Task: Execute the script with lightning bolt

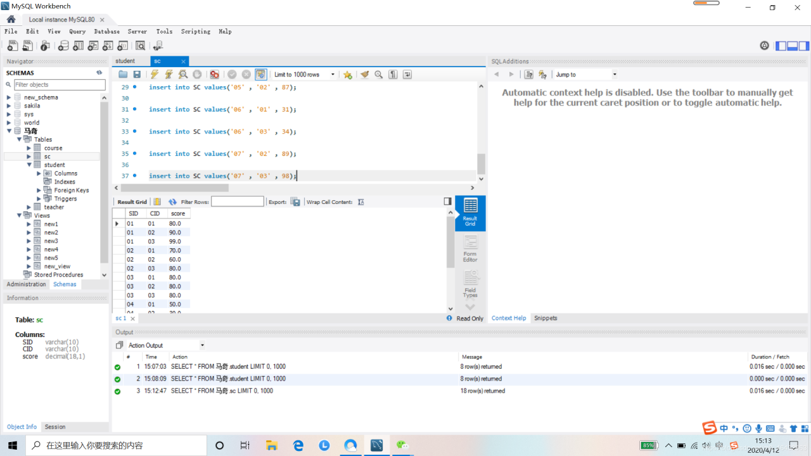Action: click(154, 74)
